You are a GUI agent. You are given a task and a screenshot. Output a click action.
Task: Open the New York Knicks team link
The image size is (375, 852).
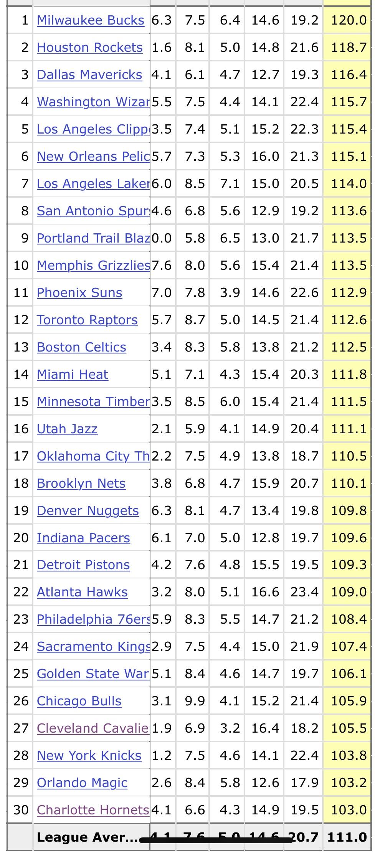89,756
